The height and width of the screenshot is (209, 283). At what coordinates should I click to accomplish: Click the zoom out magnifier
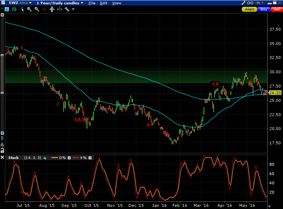pyautogui.click(x=37, y=9)
